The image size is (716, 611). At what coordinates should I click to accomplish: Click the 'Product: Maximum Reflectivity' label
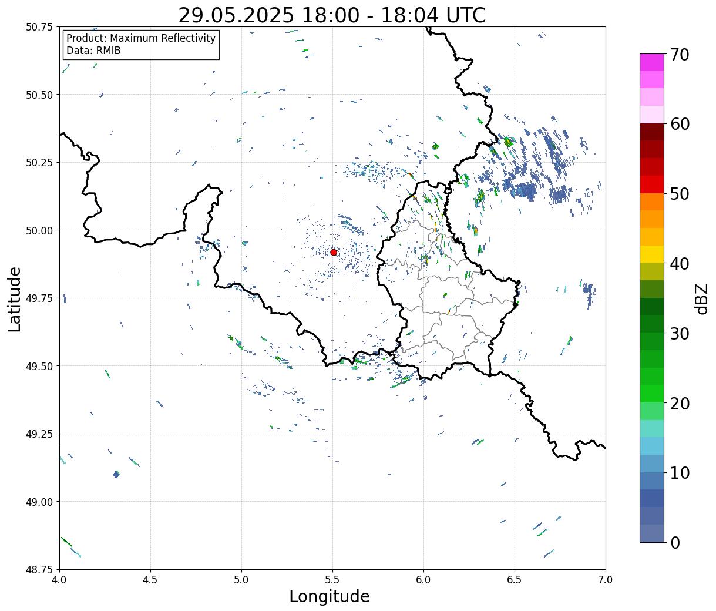(141, 38)
